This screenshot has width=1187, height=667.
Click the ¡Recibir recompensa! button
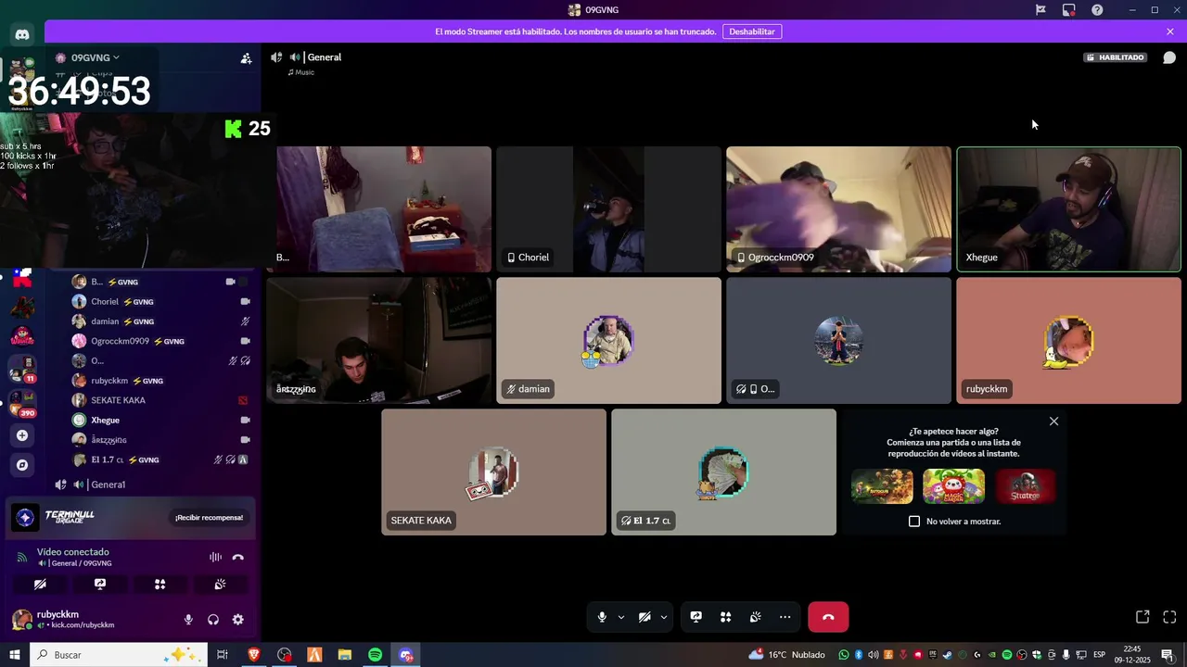(209, 518)
